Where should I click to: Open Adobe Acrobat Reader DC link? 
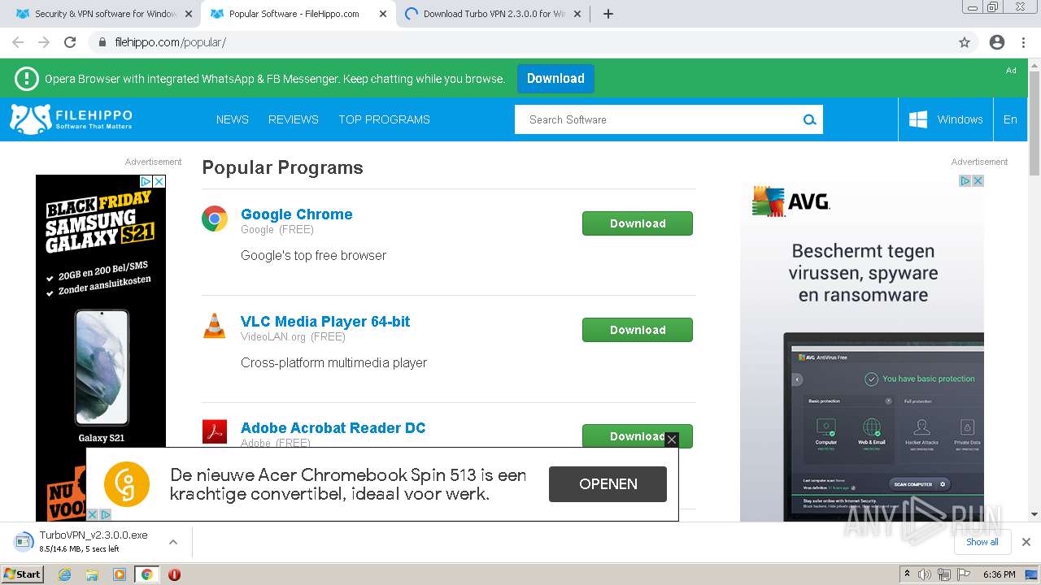333,428
